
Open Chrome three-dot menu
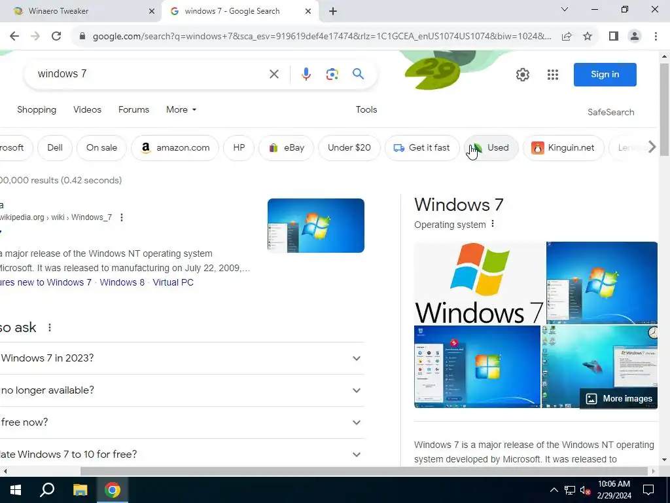click(656, 37)
